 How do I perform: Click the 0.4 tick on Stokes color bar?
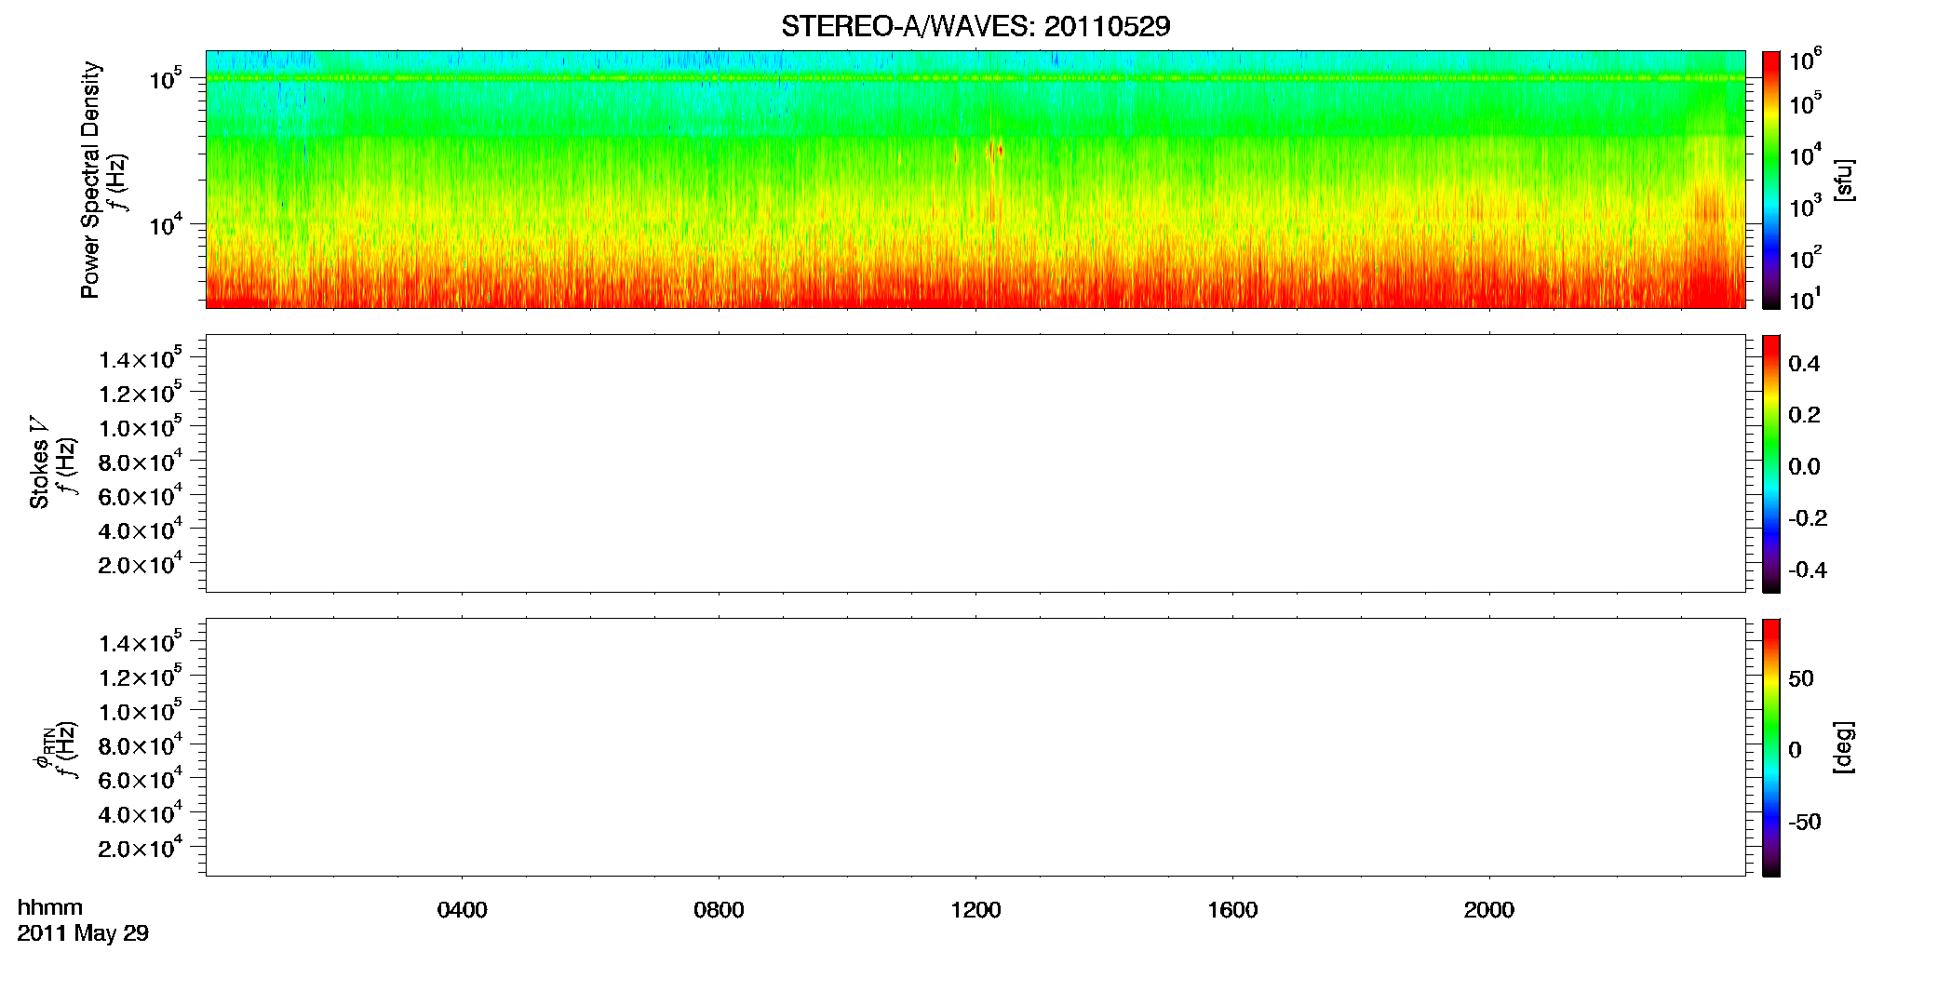pyautogui.click(x=1804, y=364)
